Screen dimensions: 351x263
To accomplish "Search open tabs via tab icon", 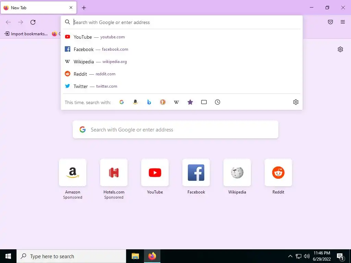I will click(x=204, y=102).
